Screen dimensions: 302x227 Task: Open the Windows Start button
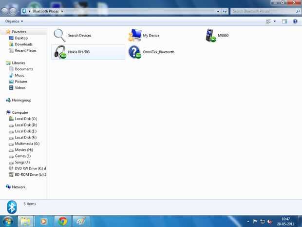pyautogui.click(x=7, y=221)
